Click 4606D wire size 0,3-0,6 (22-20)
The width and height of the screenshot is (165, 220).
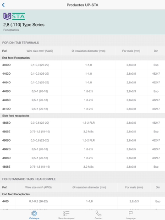pos(40,140)
